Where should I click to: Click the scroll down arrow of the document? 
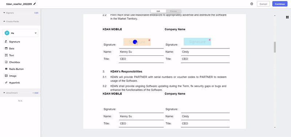(275, 127)
